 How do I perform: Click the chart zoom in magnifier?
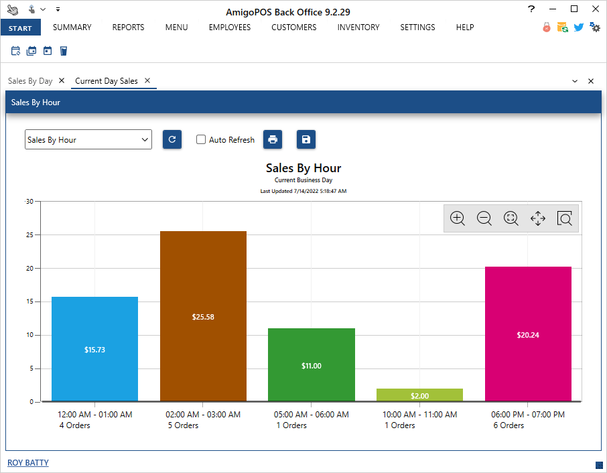(x=458, y=218)
